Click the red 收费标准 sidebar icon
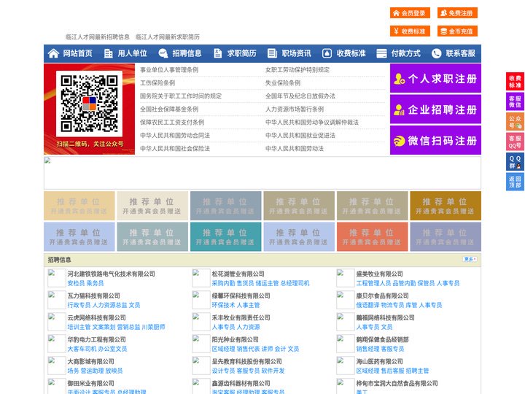 515,82
